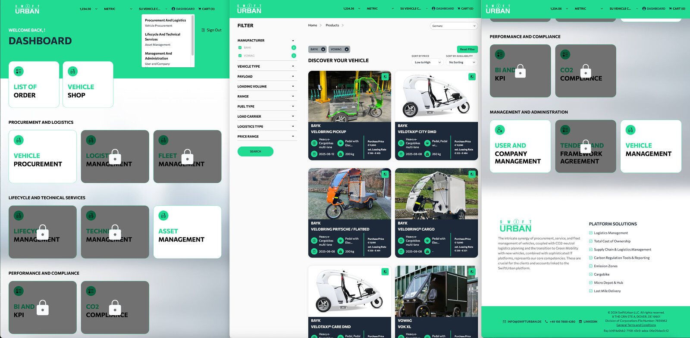Uncheck the VOWAG manufacturer checkbox

point(240,56)
